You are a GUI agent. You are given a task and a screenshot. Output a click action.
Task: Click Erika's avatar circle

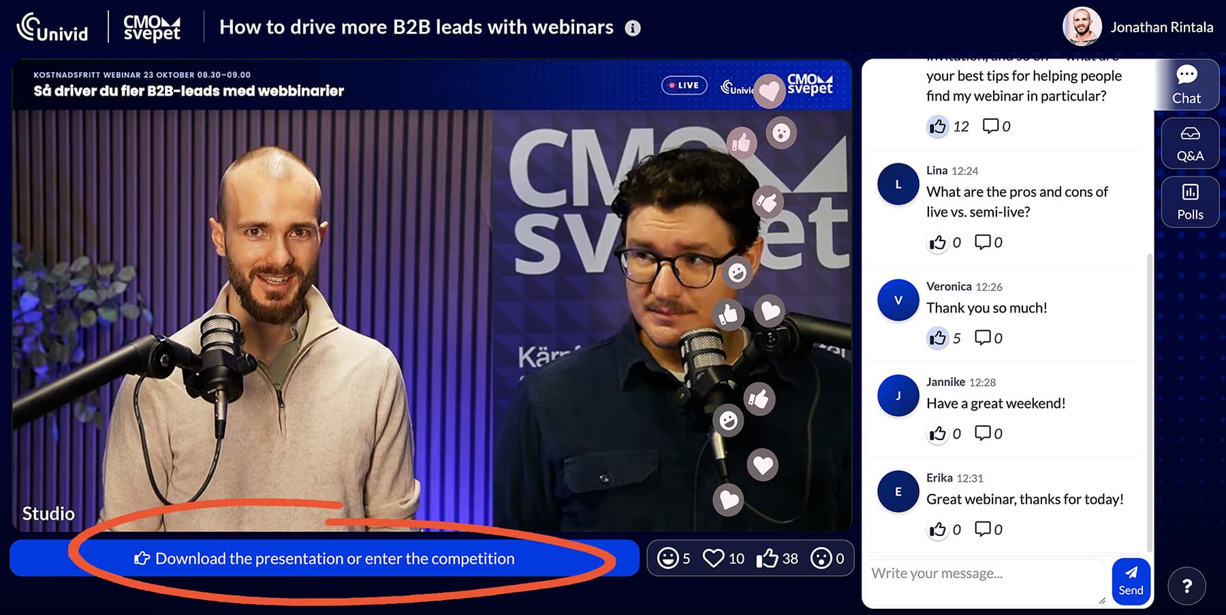(x=898, y=492)
